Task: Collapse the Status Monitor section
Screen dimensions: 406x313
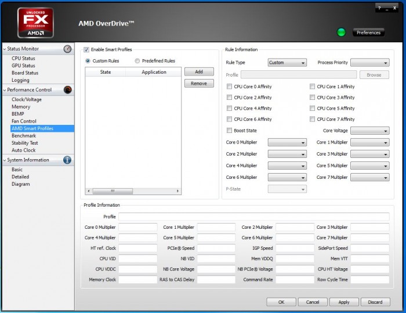Action: pyautogui.click(x=5, y=49)
